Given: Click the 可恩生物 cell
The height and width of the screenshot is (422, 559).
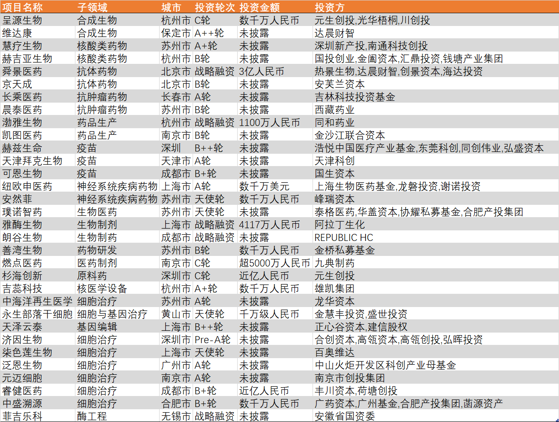Looking at the screenshot, I should click(22, 174).
